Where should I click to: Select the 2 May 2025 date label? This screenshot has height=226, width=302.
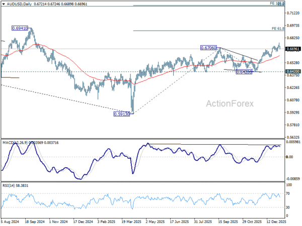tap(158, 221)
